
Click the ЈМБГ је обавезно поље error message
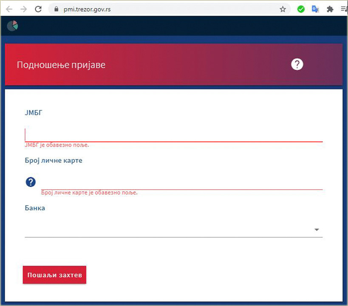coord(57,145)
